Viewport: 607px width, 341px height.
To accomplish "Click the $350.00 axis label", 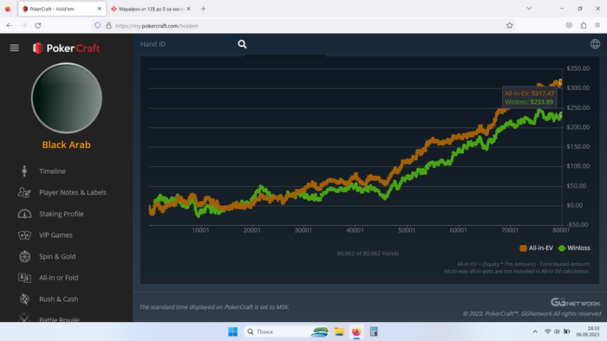I will pos(578,68).
